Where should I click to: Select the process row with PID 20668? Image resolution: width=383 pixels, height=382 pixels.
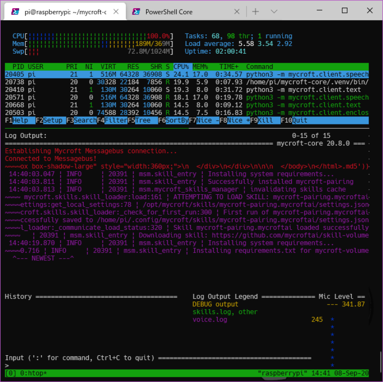coord(187,105)
